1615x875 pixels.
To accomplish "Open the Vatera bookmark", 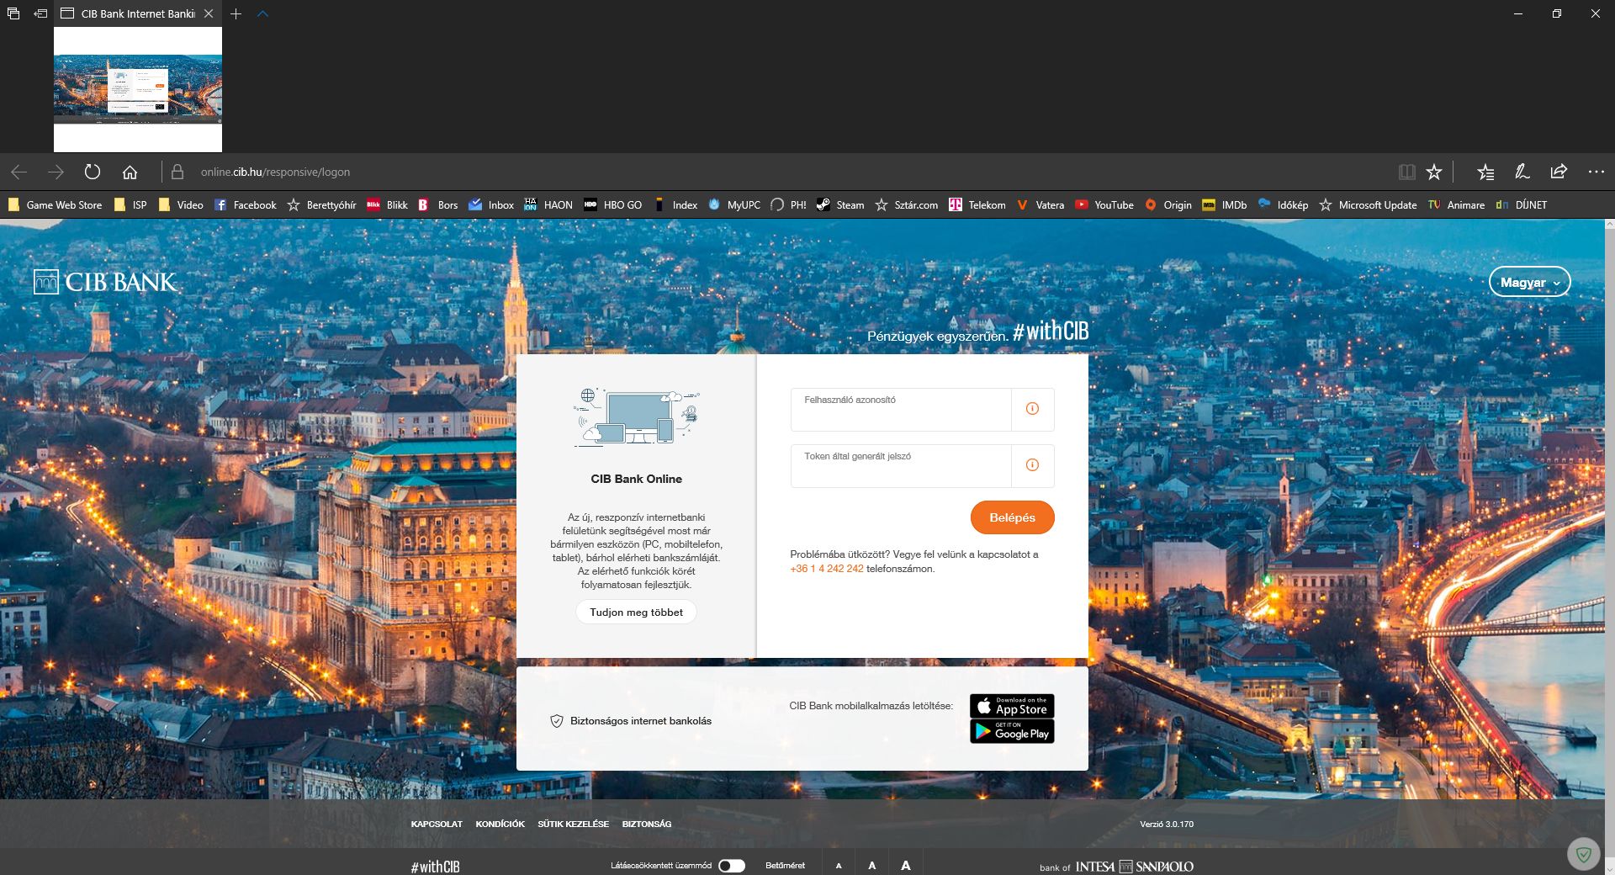I will 1040,204.
